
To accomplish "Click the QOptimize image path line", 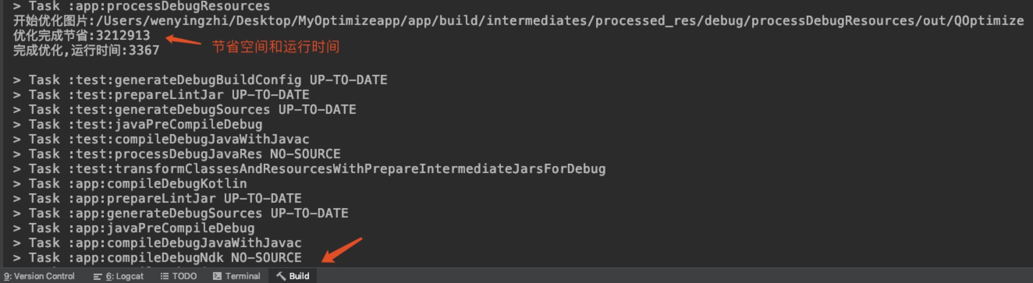I will (x=518, y=21).
